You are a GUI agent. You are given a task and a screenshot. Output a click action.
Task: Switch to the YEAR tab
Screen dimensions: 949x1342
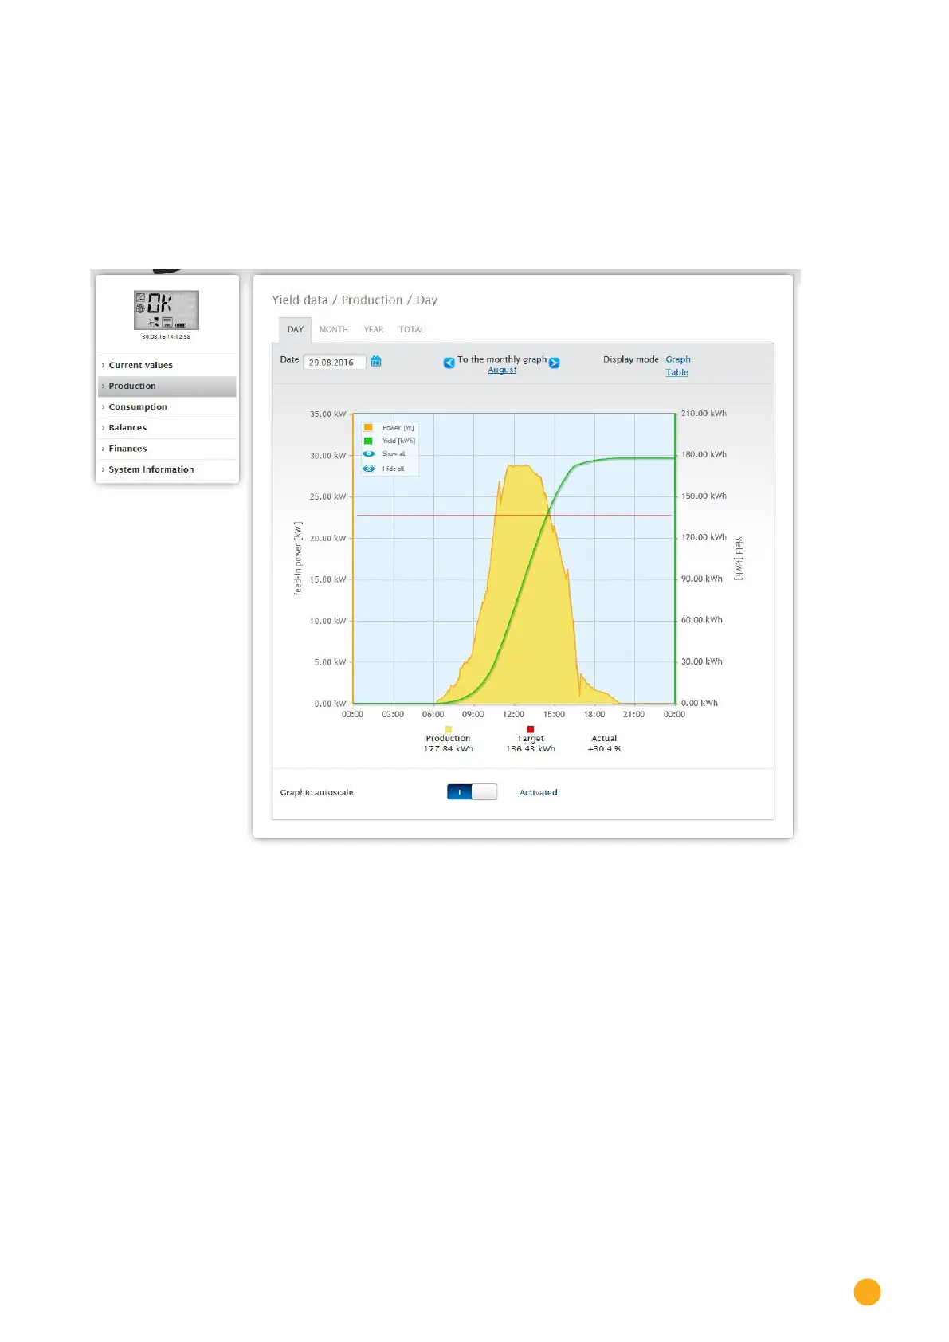pos(374,329)
